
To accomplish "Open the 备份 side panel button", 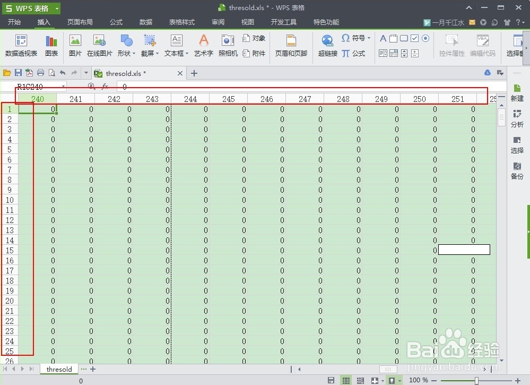I will pos(517,171).
